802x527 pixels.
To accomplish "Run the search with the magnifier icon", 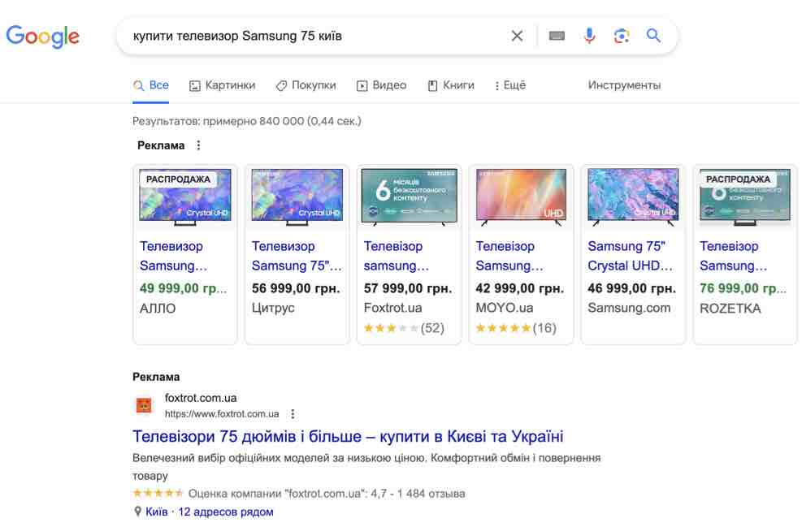I will (x=653, y=36).
